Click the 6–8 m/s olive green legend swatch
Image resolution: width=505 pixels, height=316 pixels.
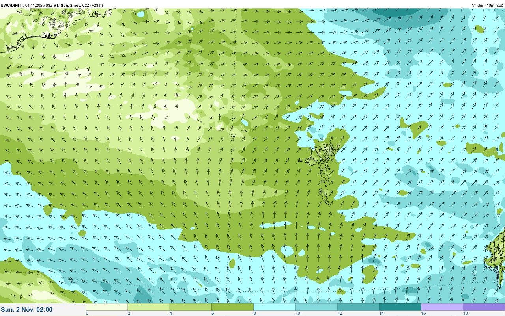point(232,307)
